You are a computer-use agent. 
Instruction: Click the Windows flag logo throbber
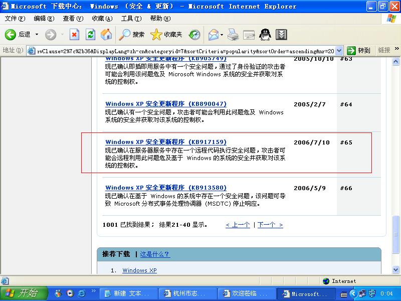coord(391,19)
